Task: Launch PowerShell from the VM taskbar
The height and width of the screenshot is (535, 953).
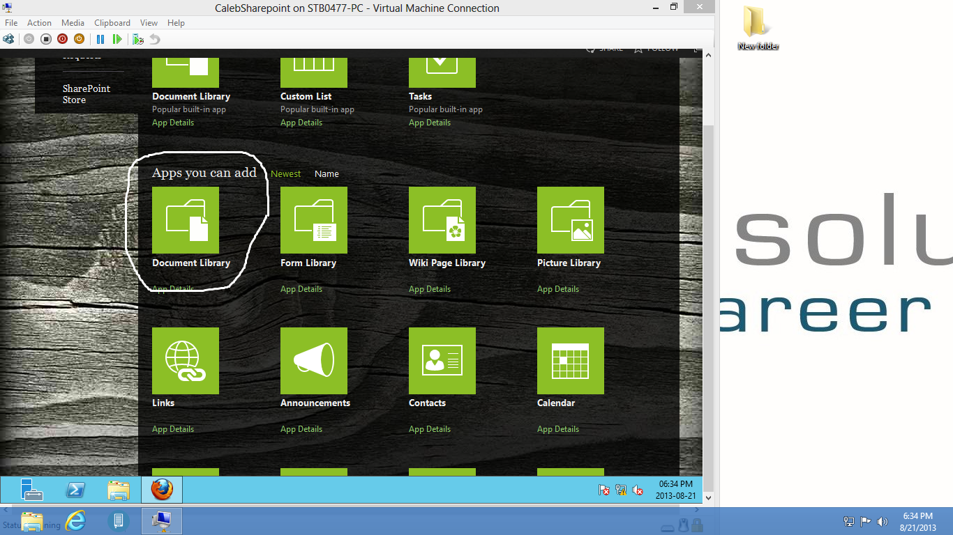Action: (x=75, y=490)
